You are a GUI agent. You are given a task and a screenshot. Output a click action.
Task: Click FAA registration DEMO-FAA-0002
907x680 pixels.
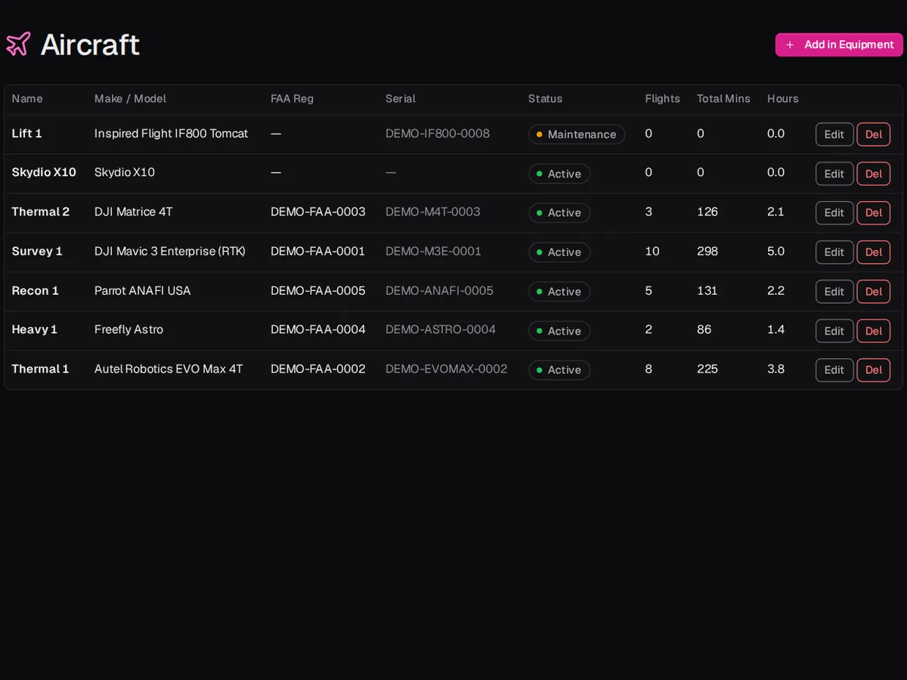(x=318, y=369)
